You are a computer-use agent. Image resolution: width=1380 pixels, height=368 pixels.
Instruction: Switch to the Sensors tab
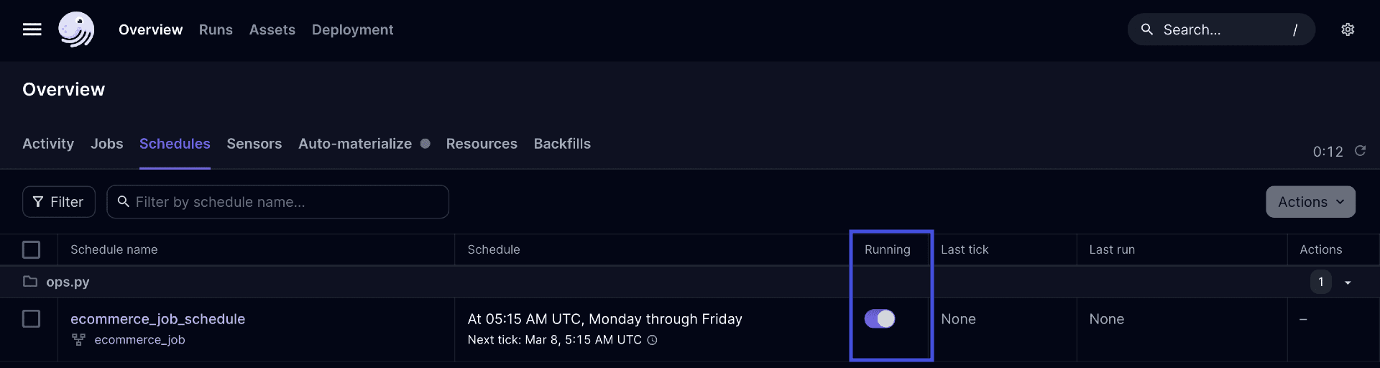tap(254, 144)
